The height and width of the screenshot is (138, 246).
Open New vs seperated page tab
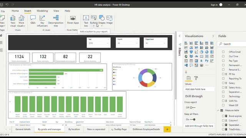[x=96, y=129]
